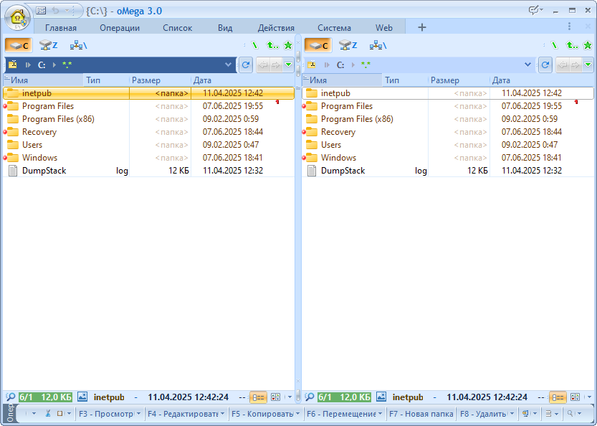Image resolution: width=597 pixels, height=426 pixels.
Task: Sort right panel by Тип column
Action: click(405, 80)
